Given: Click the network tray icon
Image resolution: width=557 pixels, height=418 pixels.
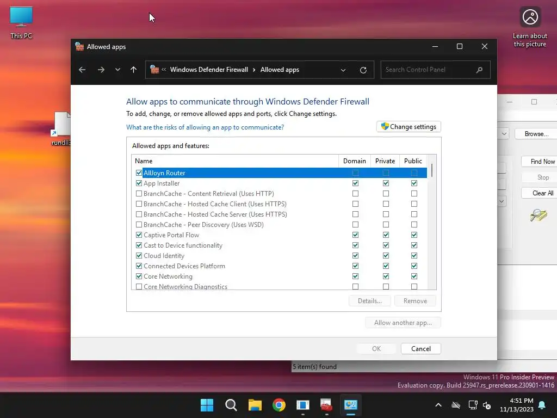Looking at the screenshot, I should 473,405.
